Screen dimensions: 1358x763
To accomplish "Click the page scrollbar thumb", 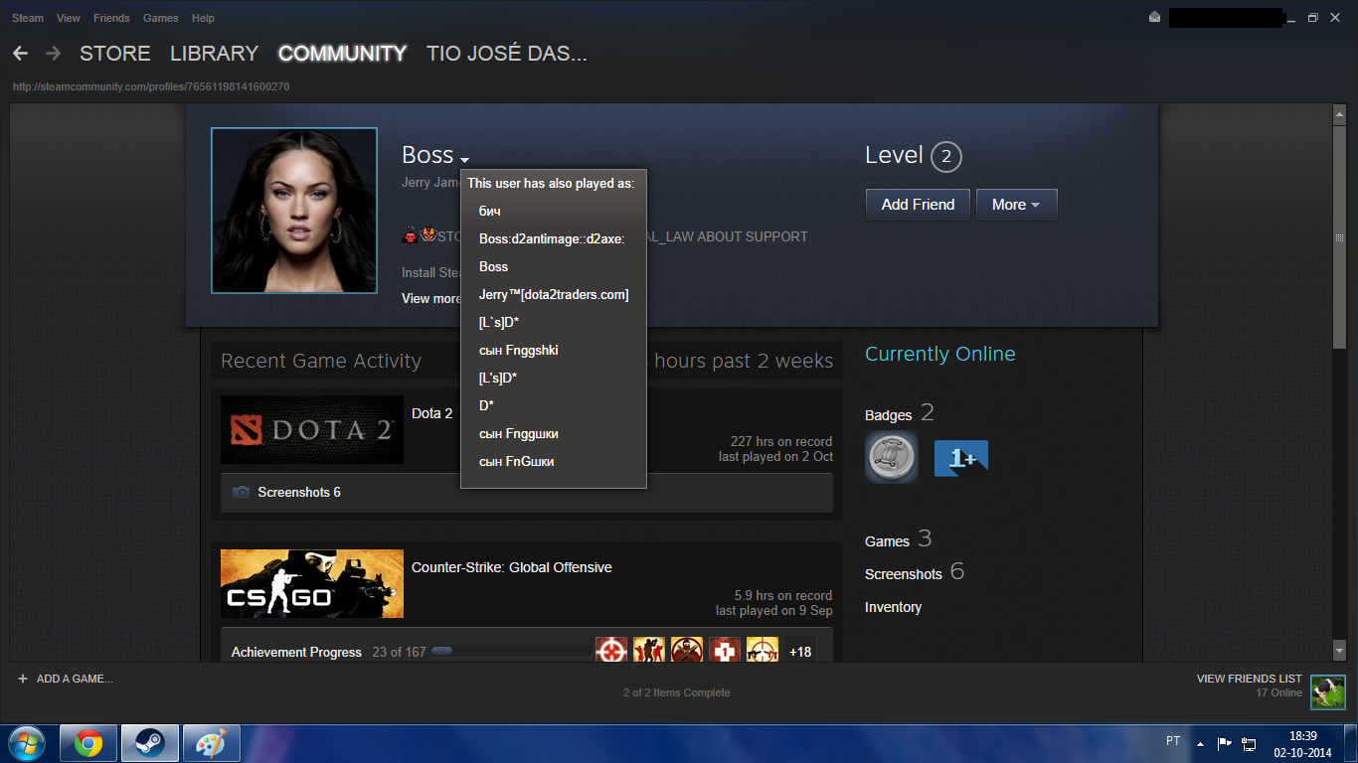I will click(x=1339, y=236).
